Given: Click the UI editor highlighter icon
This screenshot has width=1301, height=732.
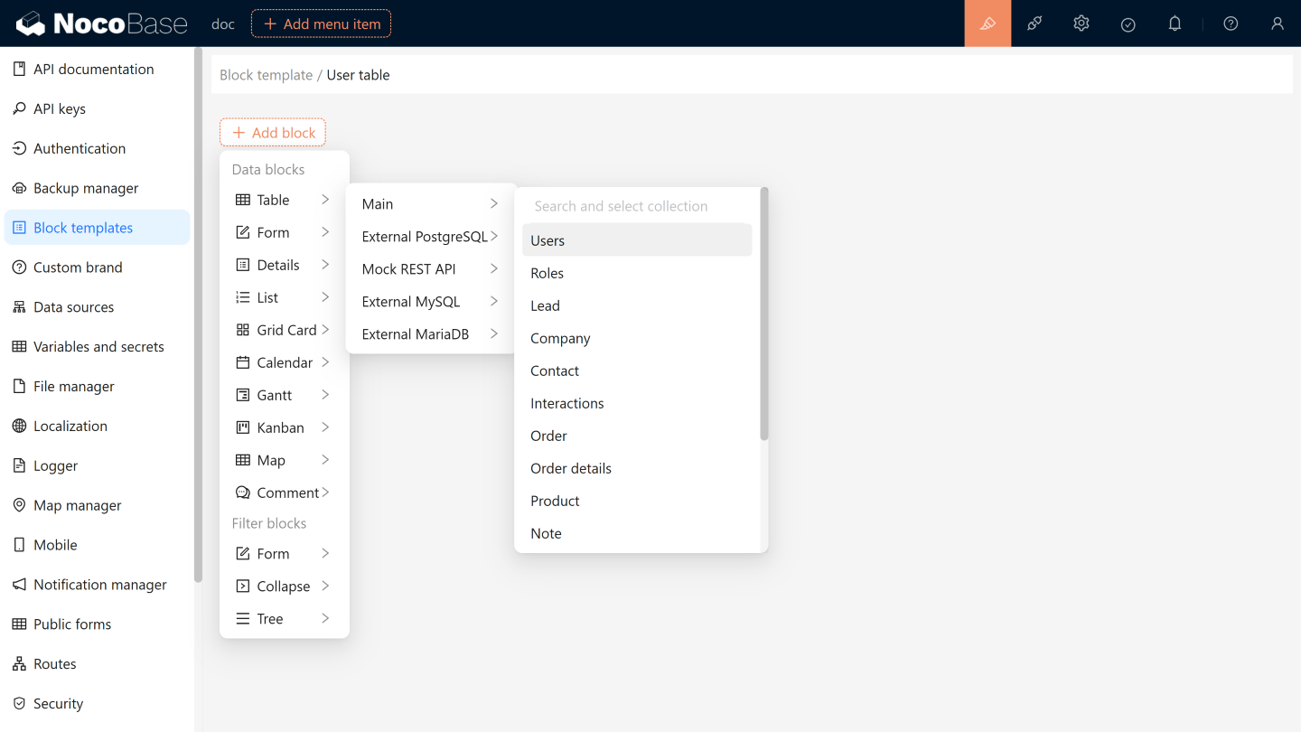Looking at the screenshot, I should pos(987,23).
